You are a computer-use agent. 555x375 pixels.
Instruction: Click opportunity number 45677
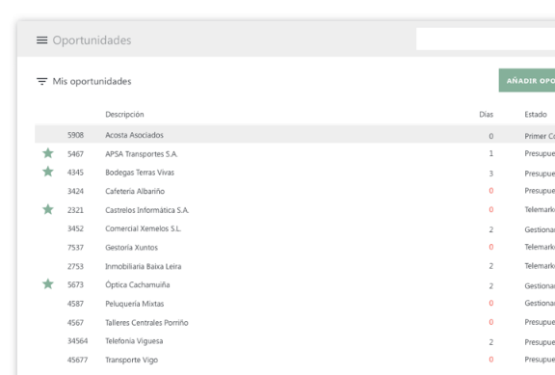tap(77, 360)
